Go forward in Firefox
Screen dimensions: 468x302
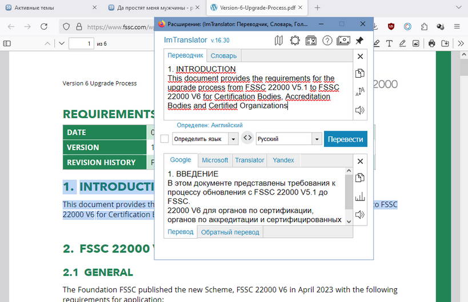27,26
